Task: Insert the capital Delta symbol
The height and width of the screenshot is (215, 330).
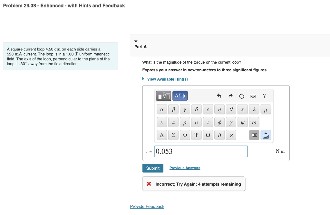Action: [161, 135]
